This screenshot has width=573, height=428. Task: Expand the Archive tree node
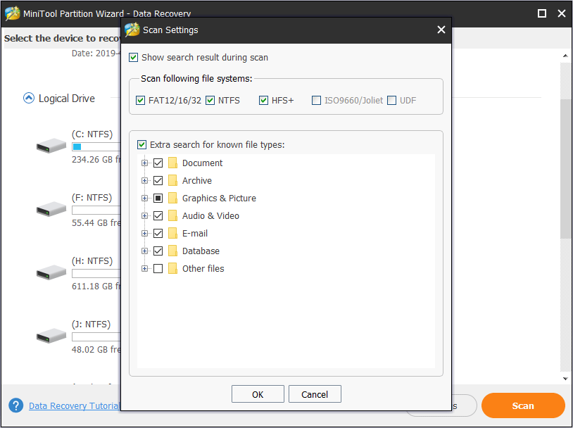click(145, 180)
